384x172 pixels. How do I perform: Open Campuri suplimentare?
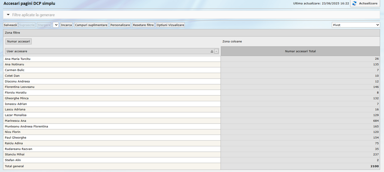(91, 25)
